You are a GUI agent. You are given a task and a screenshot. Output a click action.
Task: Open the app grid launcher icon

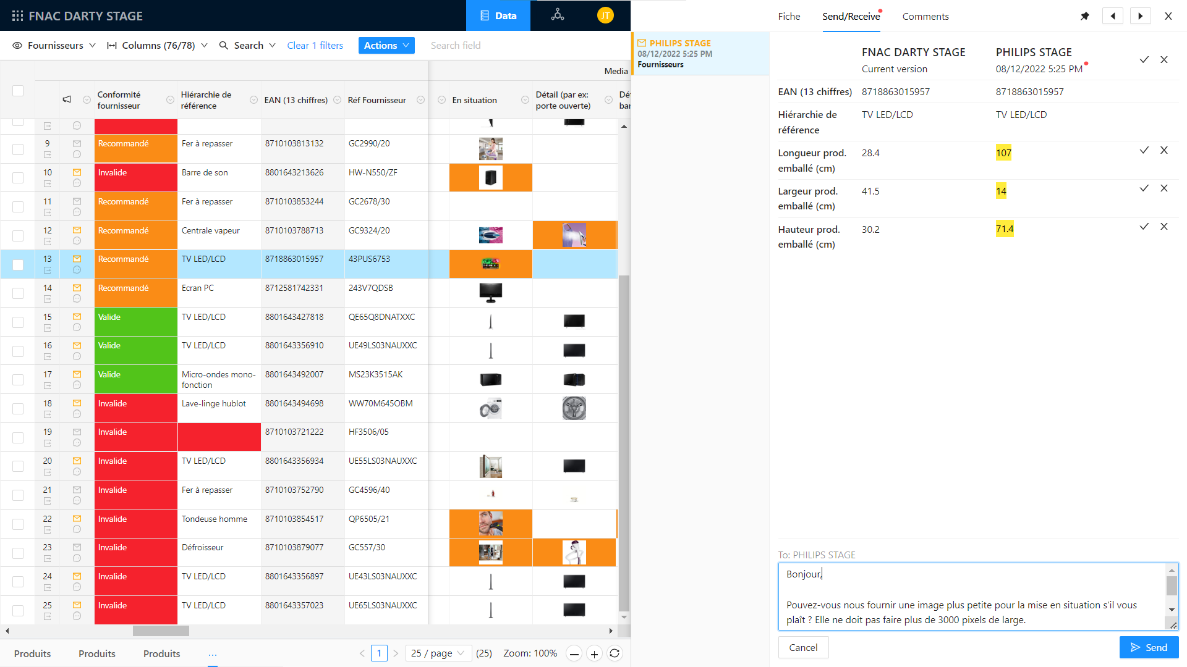tap(17, 16)
